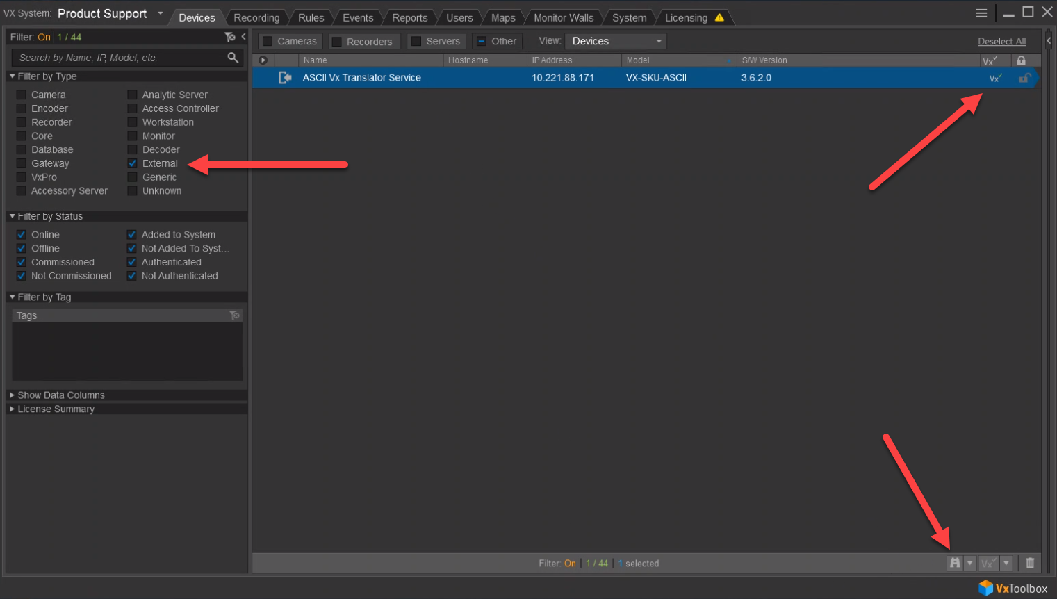Click the Deselect All link

pyautogui.click(x=1001, y=42)
